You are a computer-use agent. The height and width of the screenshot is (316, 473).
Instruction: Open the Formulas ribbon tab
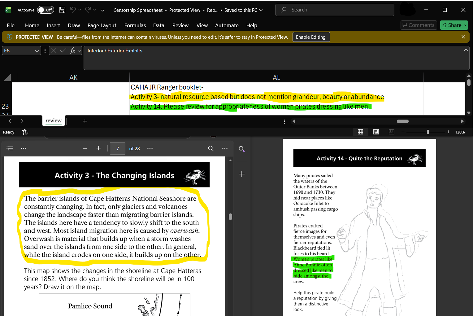(135, 25)
